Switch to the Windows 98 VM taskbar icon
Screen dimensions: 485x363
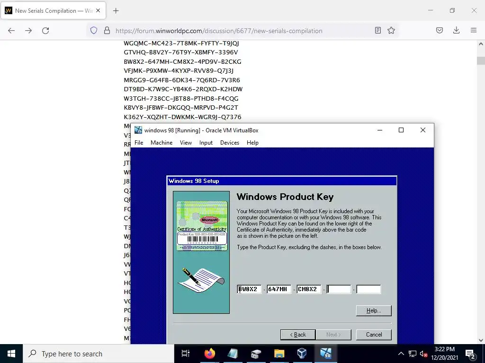click(x=325, y=354)
